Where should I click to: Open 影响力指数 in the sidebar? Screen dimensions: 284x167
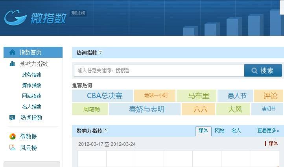34,64
